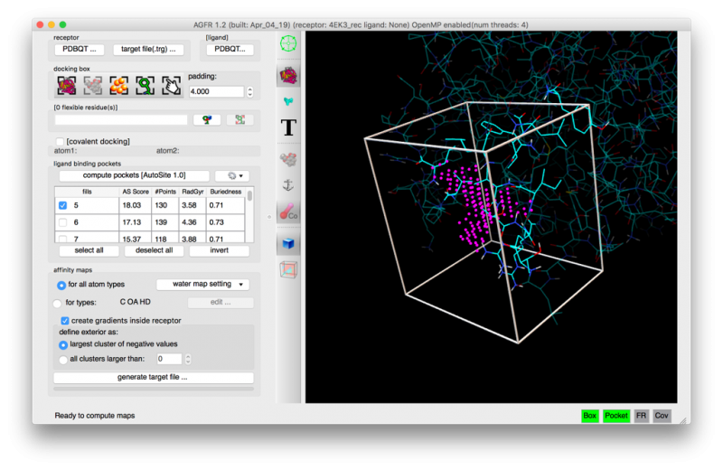Click the pointing hand docking box icon
This screenshot has height=470, width=723.
(x=171, y=86)
